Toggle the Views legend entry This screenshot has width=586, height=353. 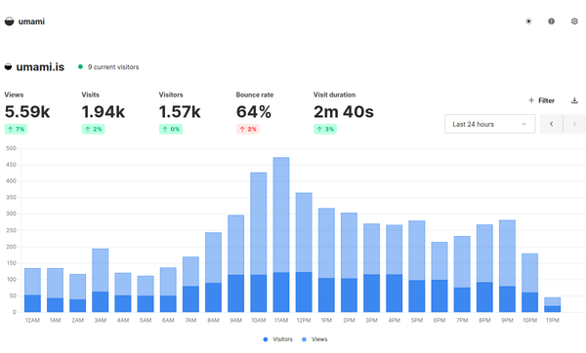(x=314, y=339)
